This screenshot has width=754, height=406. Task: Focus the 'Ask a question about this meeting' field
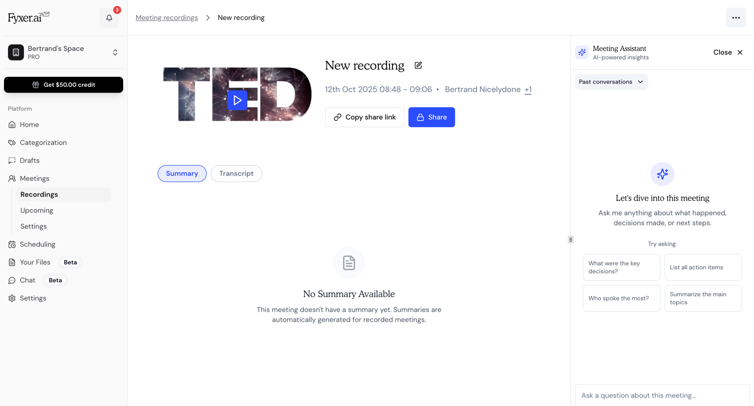tap(662, 395)
